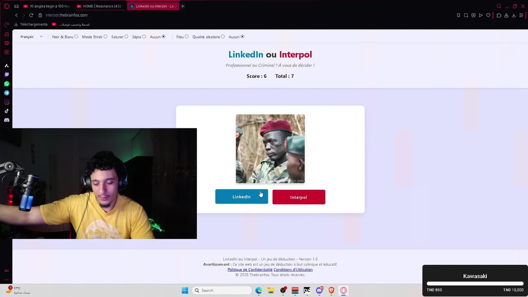The height and width of the screenshot is (297, 528).
Task: Open the Téléchargements bookmark
Action: click(x=31, y=24)
